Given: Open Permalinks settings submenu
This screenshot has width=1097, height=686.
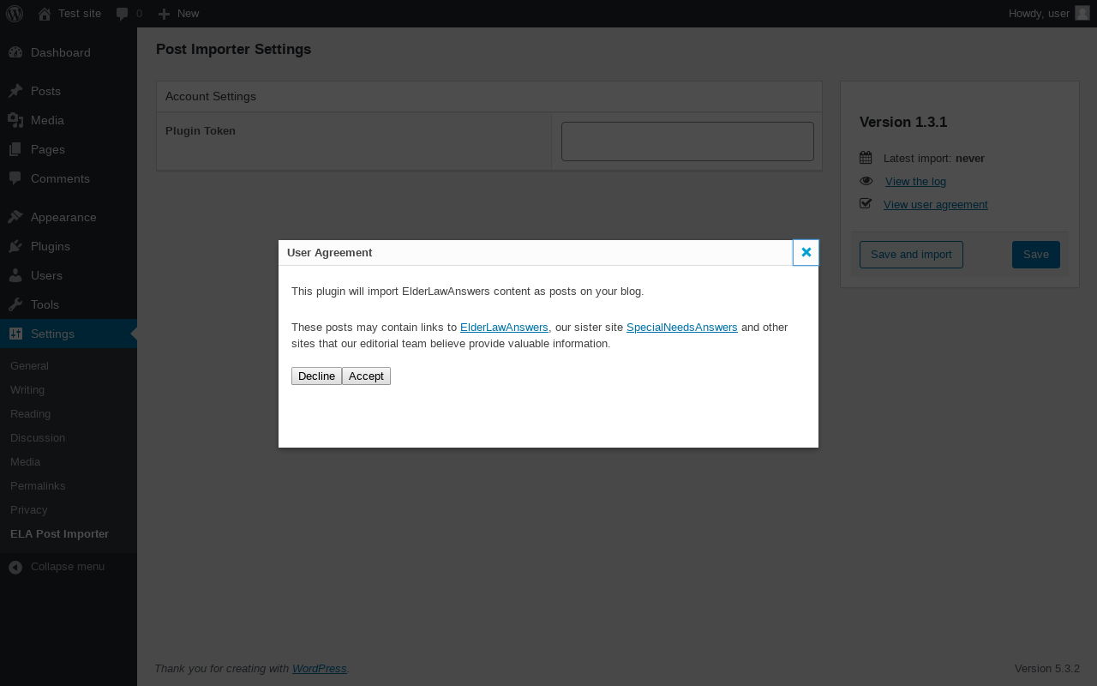Looking at the screenshot, I should [38, 485].
